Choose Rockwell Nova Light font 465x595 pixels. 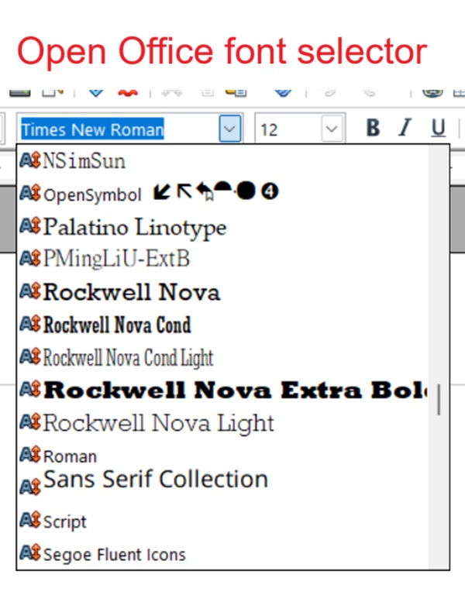(223, 423)
